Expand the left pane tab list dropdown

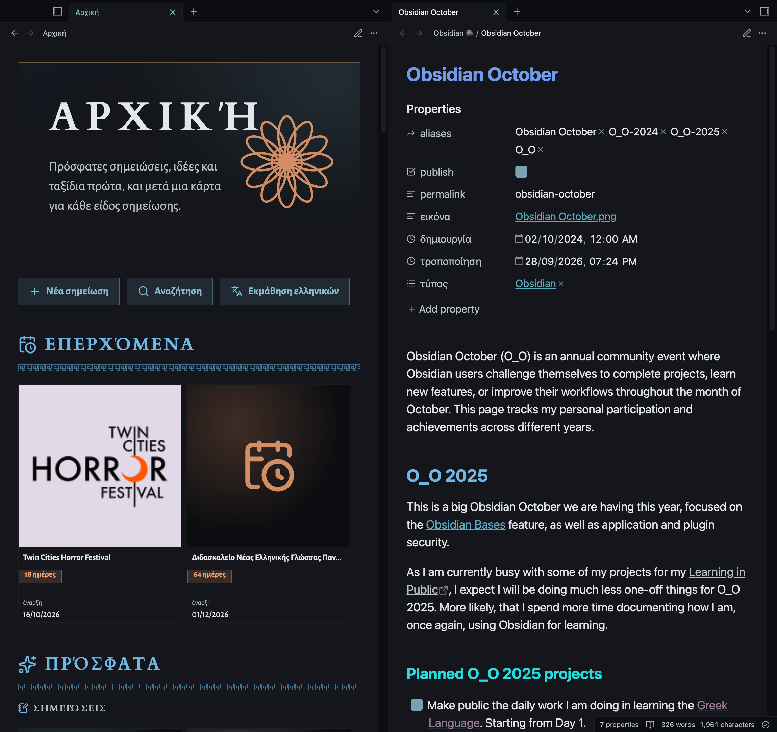376,12
